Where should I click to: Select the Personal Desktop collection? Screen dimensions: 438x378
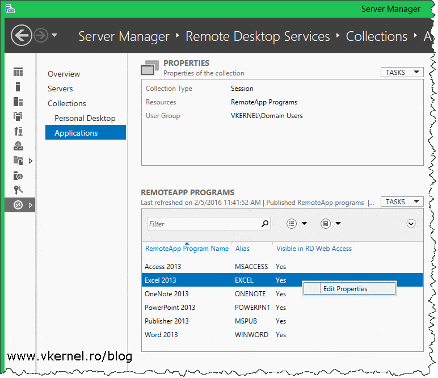(x=85, y=119)
